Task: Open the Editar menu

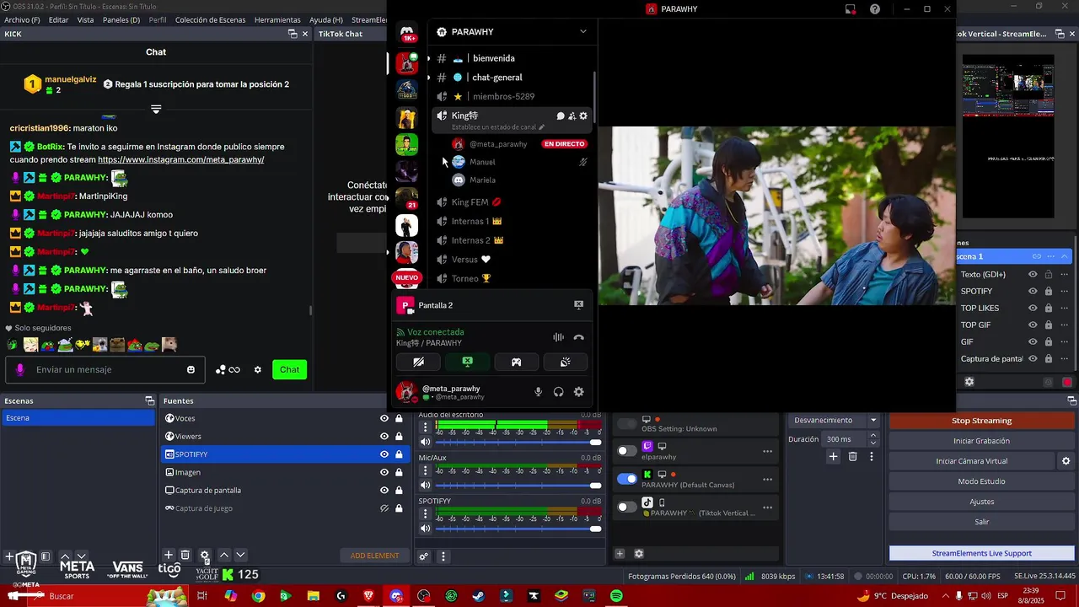Action: pyautogui.click(x=58, y=19)
